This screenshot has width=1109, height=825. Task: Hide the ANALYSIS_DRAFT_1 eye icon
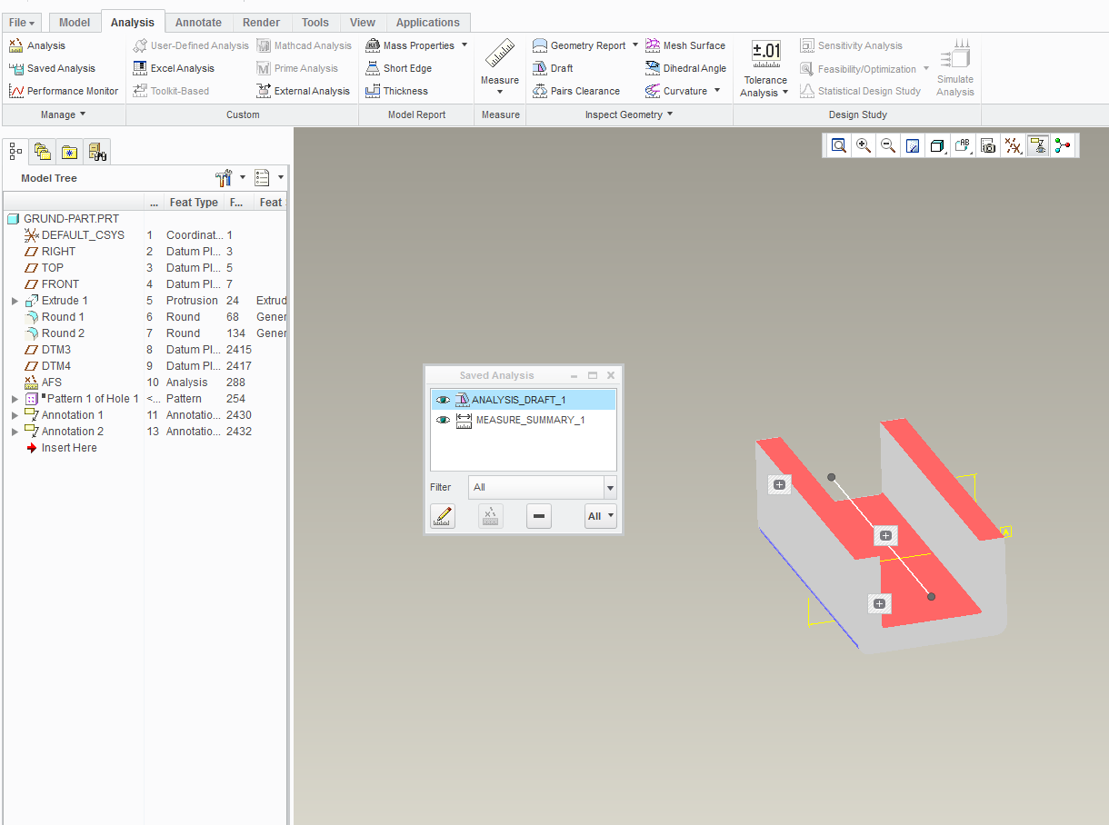[x=443, y=400]
